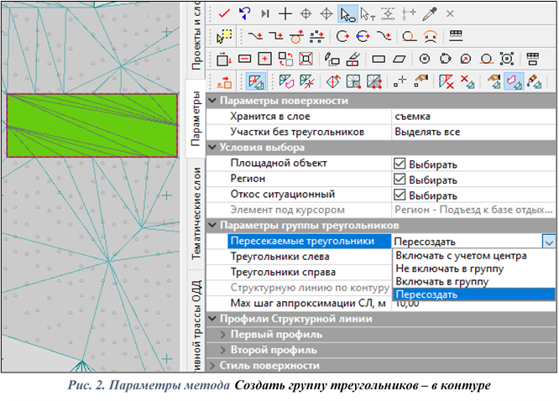
Task: Select the parallelogram shape tool
Action: click(399, 59)
